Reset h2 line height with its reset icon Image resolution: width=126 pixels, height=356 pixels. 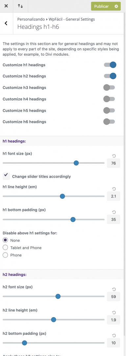click(x=114, y=312)
